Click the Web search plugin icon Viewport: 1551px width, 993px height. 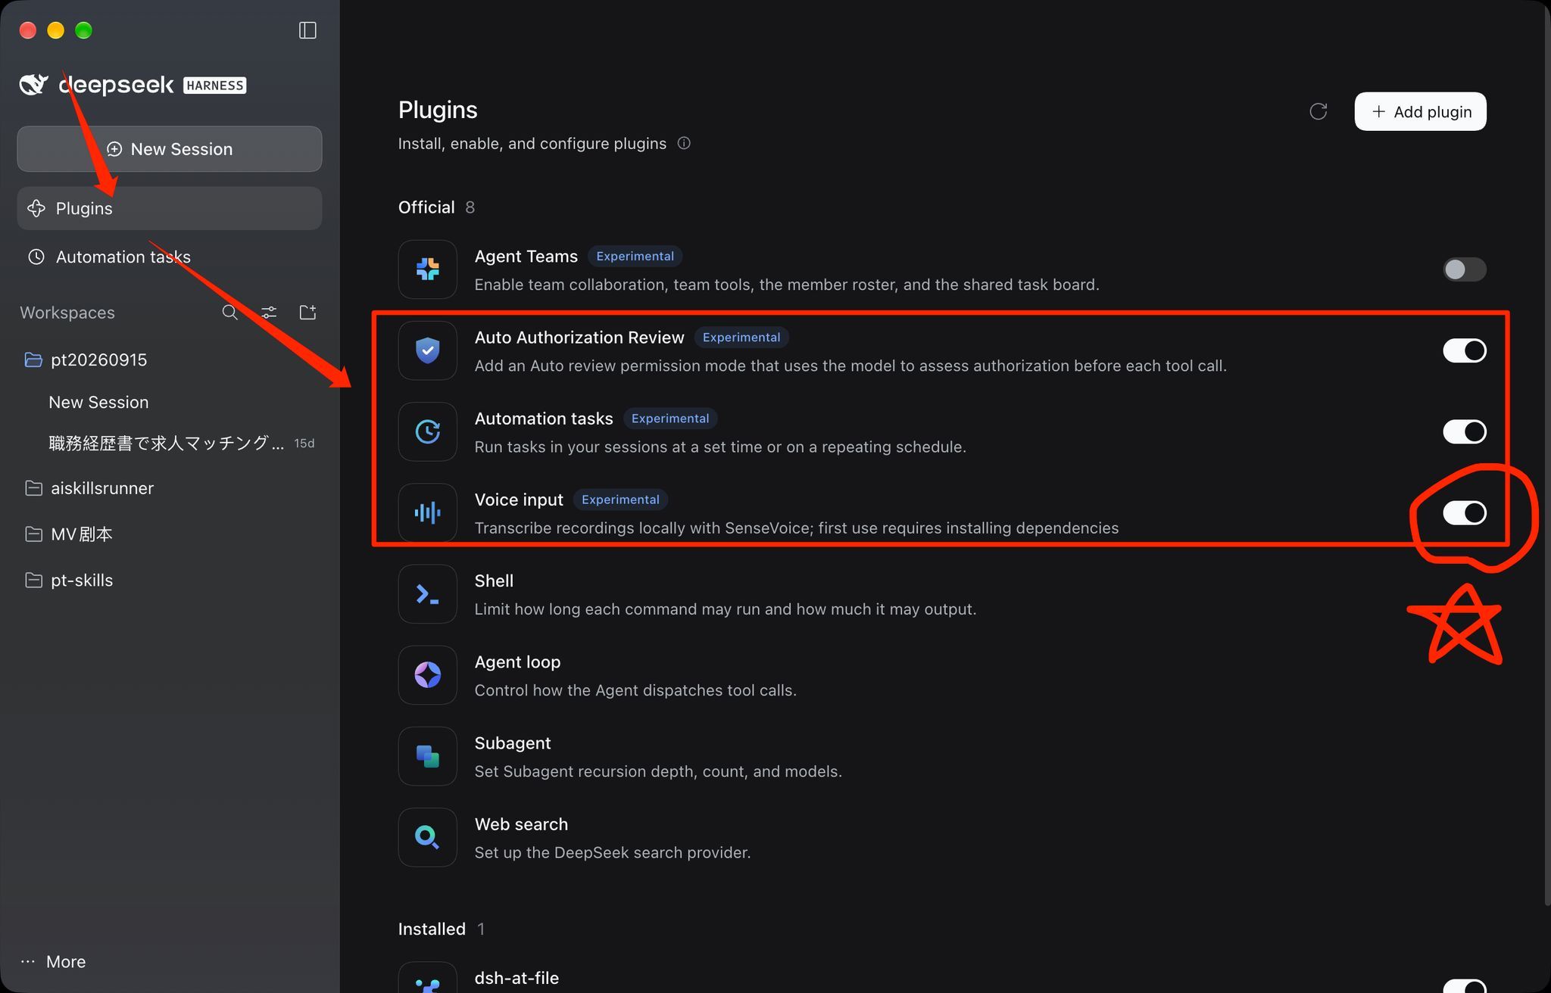(428, 837)
